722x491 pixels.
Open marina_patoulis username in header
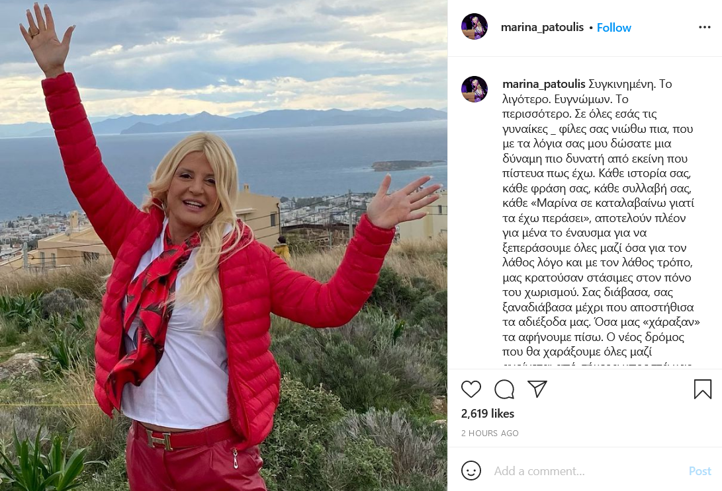pyautogui.click(x=542, y=28)
